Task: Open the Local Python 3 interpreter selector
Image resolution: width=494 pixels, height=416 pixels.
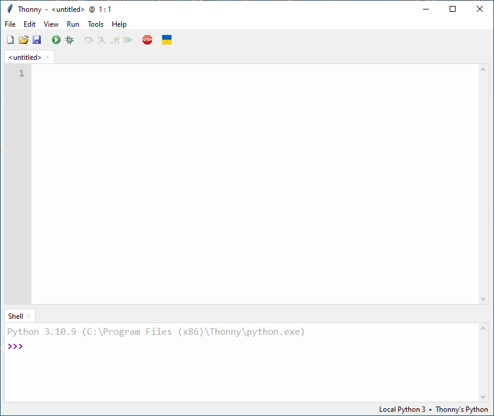Action: pos(402,409)
